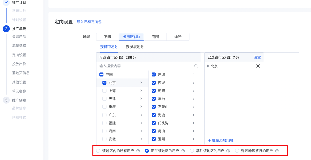Click 清空 to clear selected regions

coord(257,57)
